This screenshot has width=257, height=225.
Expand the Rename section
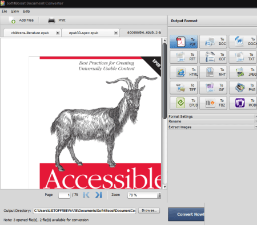212,121
